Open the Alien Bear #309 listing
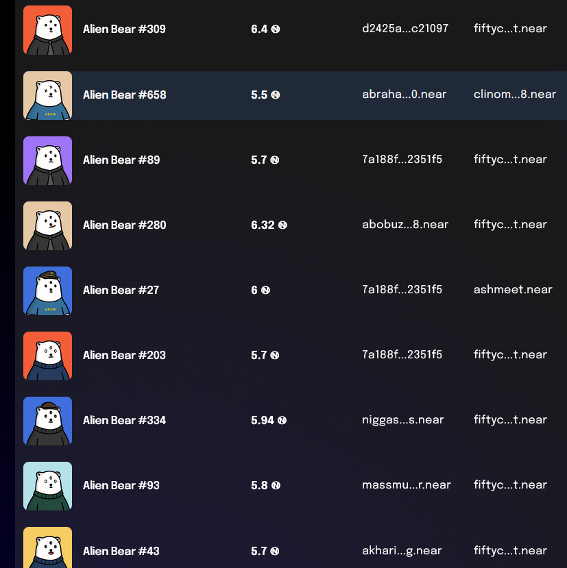Viewport: 567px width, 568px height. pos(124,29)
